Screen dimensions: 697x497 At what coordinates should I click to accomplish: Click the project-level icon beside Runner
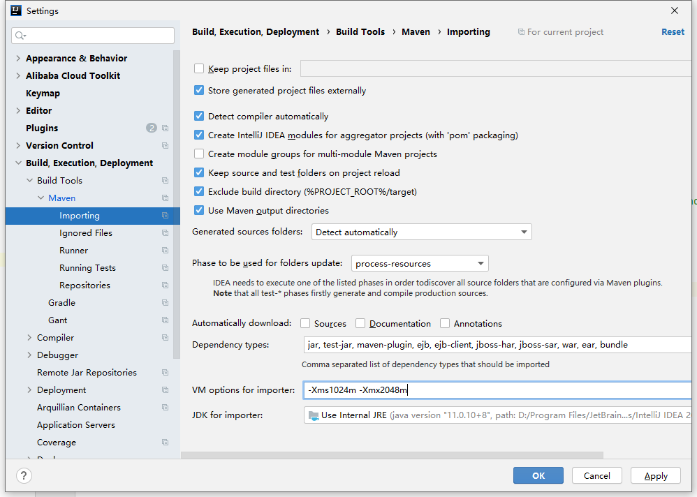tap(166, 251)
